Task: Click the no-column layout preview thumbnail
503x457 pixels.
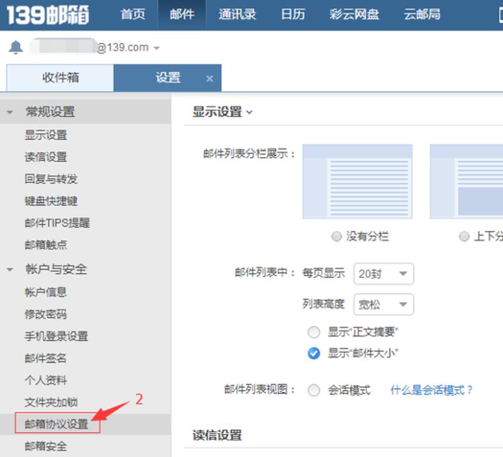Action: click(357, 182)
